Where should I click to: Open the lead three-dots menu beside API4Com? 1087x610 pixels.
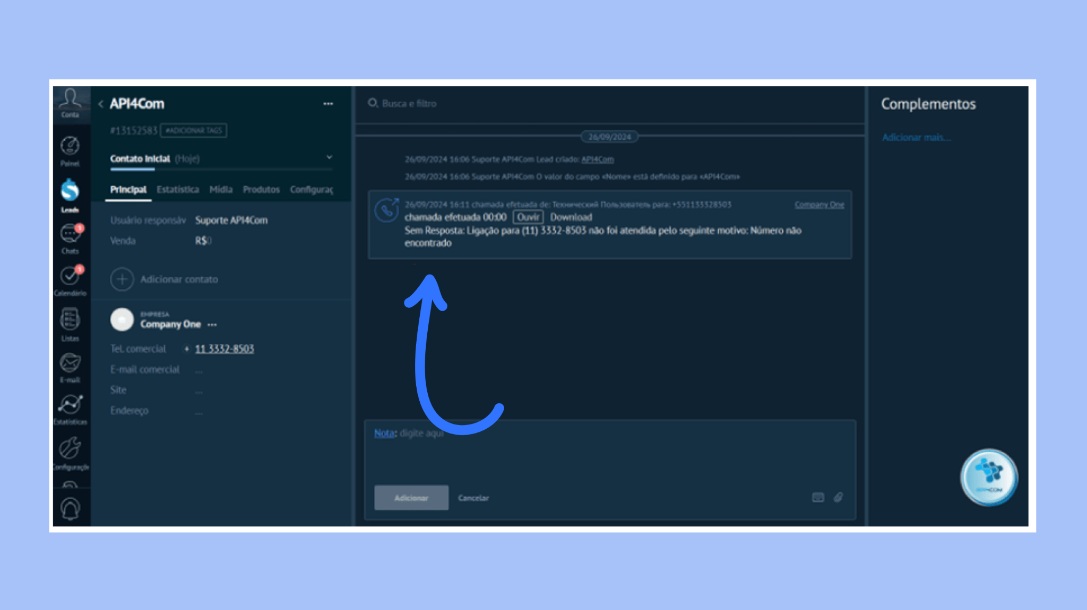pos(328,104)
